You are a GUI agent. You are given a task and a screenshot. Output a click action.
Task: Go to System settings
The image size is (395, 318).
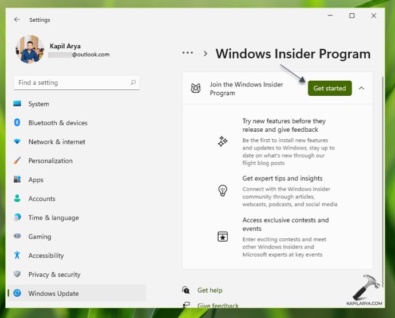click(39, 104)
